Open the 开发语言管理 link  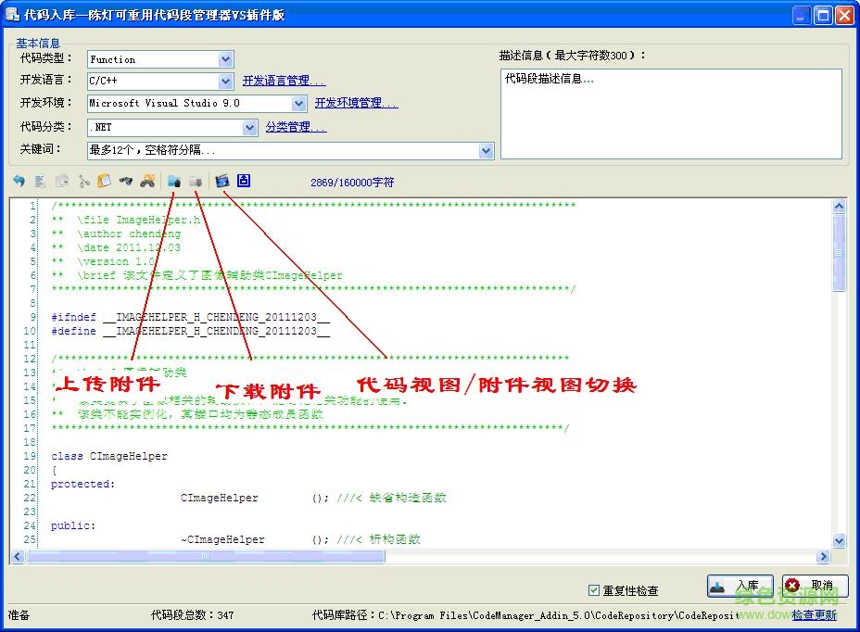point(284,82)
